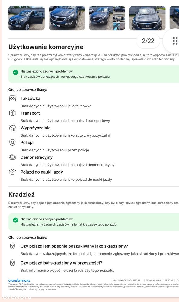Open the grid dots gallery button
Screen dimensions: 179x302
175,41
